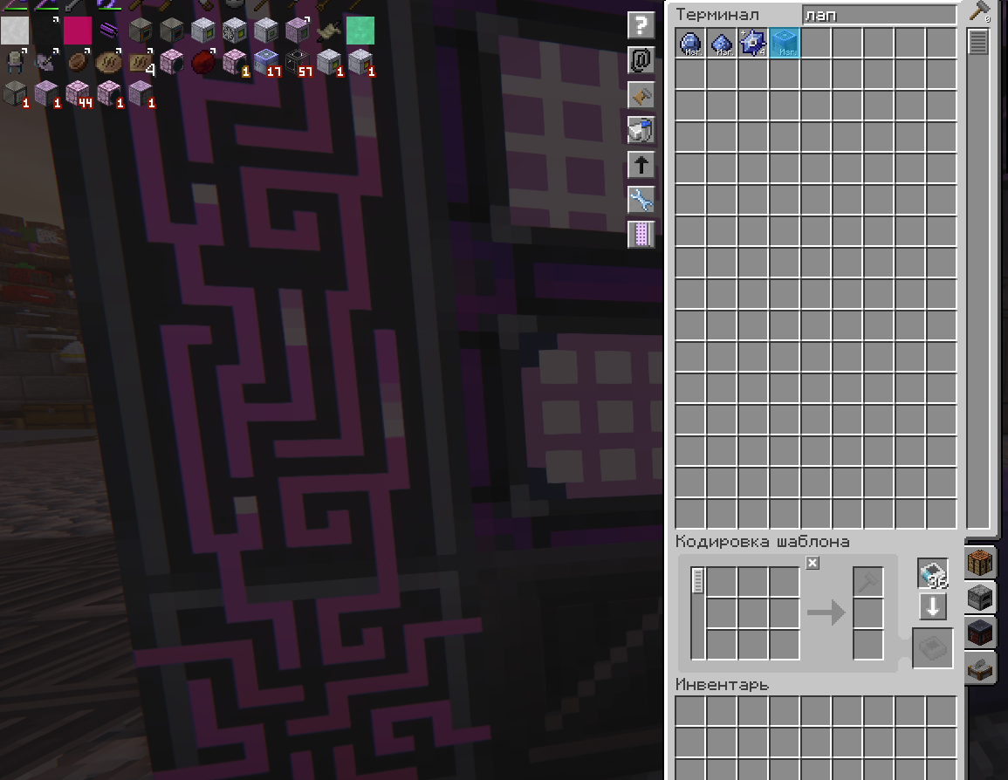1008x780 pixels.
Task: Click the pink block bookmark showing 44
Action: 78,94
